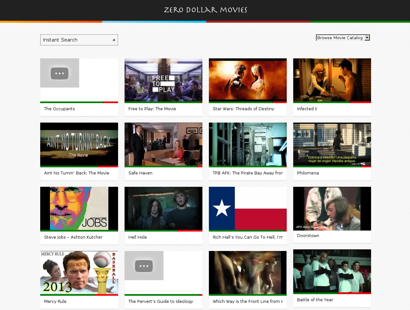Click Aint No Turnin' Back: The Movie title
The image size is (410, 310).
(x=77, y=173)
